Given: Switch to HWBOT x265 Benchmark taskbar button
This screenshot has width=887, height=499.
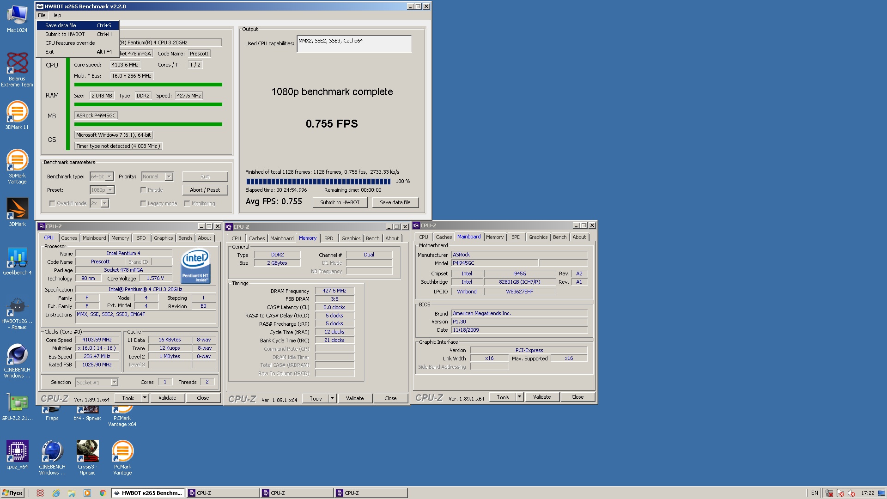Looking at the screenshot, I should click(148, 493).
